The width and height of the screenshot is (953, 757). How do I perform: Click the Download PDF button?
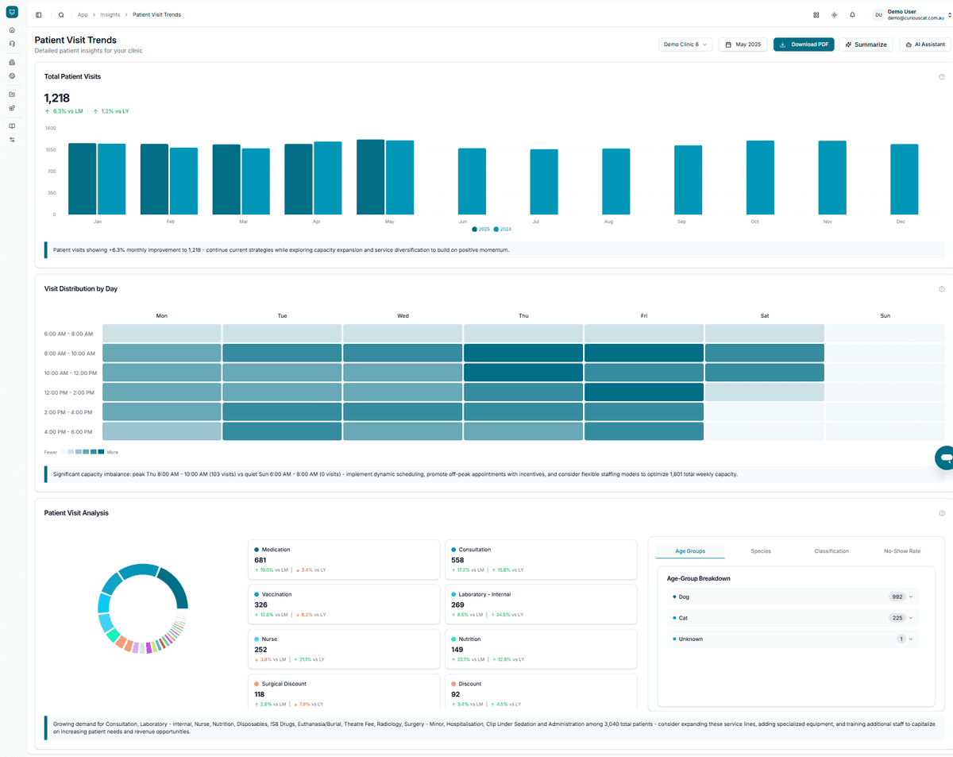tap(804, 44)
